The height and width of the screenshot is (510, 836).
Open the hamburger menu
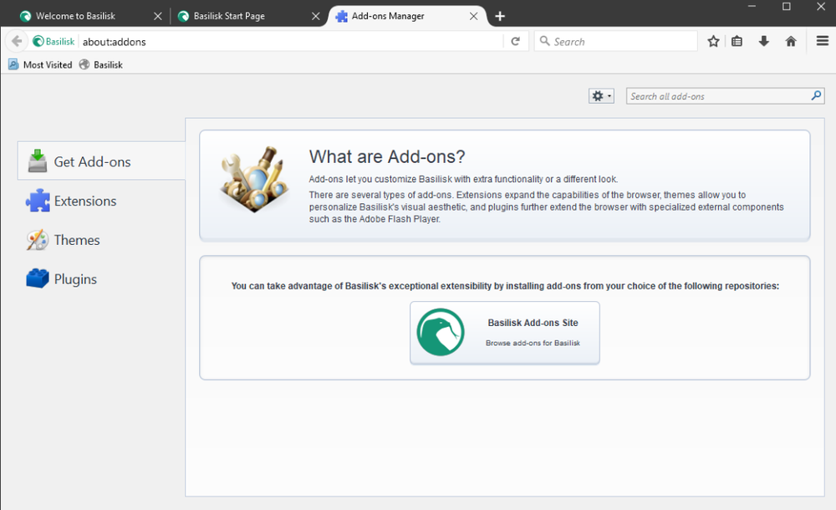pyautogui.click(x=822, y=40)
